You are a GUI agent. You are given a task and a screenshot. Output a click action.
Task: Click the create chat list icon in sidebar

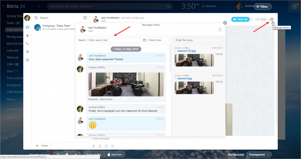tap(27, 60)
